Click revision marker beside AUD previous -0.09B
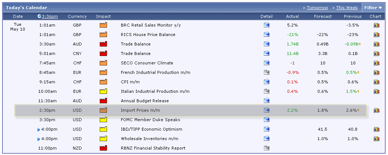 click(359, 44)
